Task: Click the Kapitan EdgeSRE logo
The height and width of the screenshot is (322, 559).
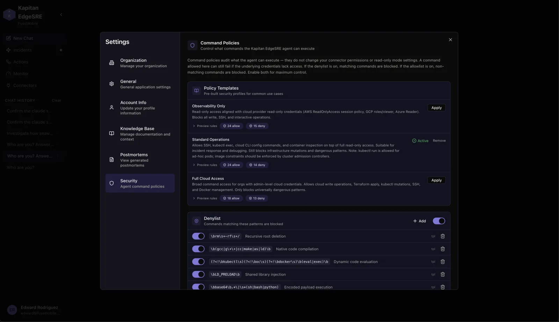Action: 9,15
